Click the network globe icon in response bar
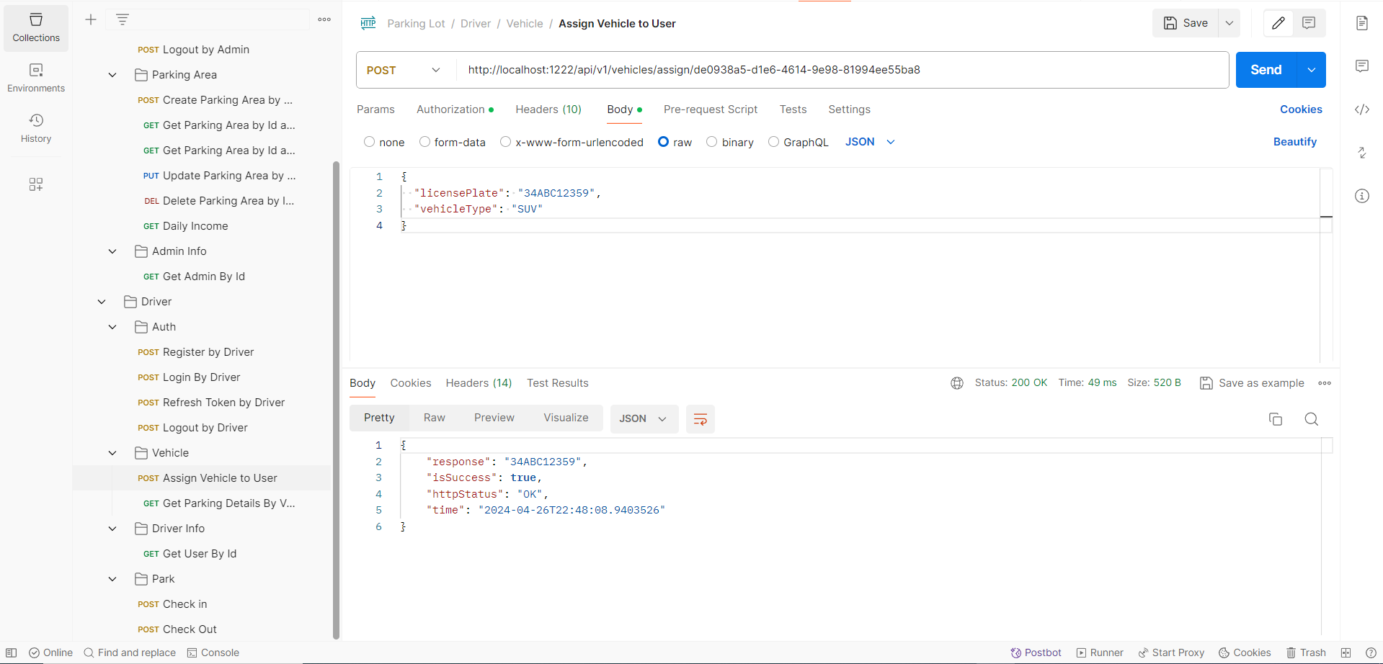The height and width of the screenshot is (664, 1383). [x=957, y=383]
